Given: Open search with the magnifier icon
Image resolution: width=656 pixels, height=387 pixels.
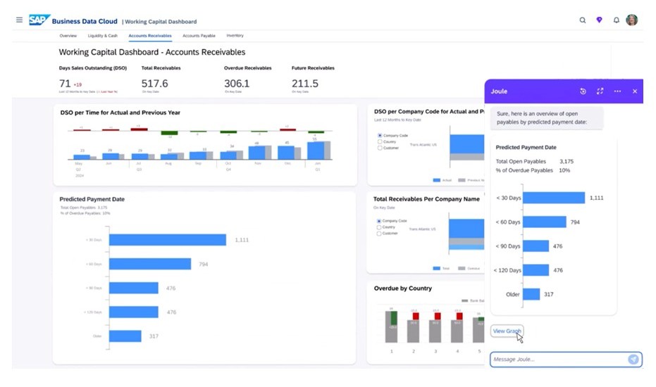Looking at the screenshot, I should click(583, 20).
